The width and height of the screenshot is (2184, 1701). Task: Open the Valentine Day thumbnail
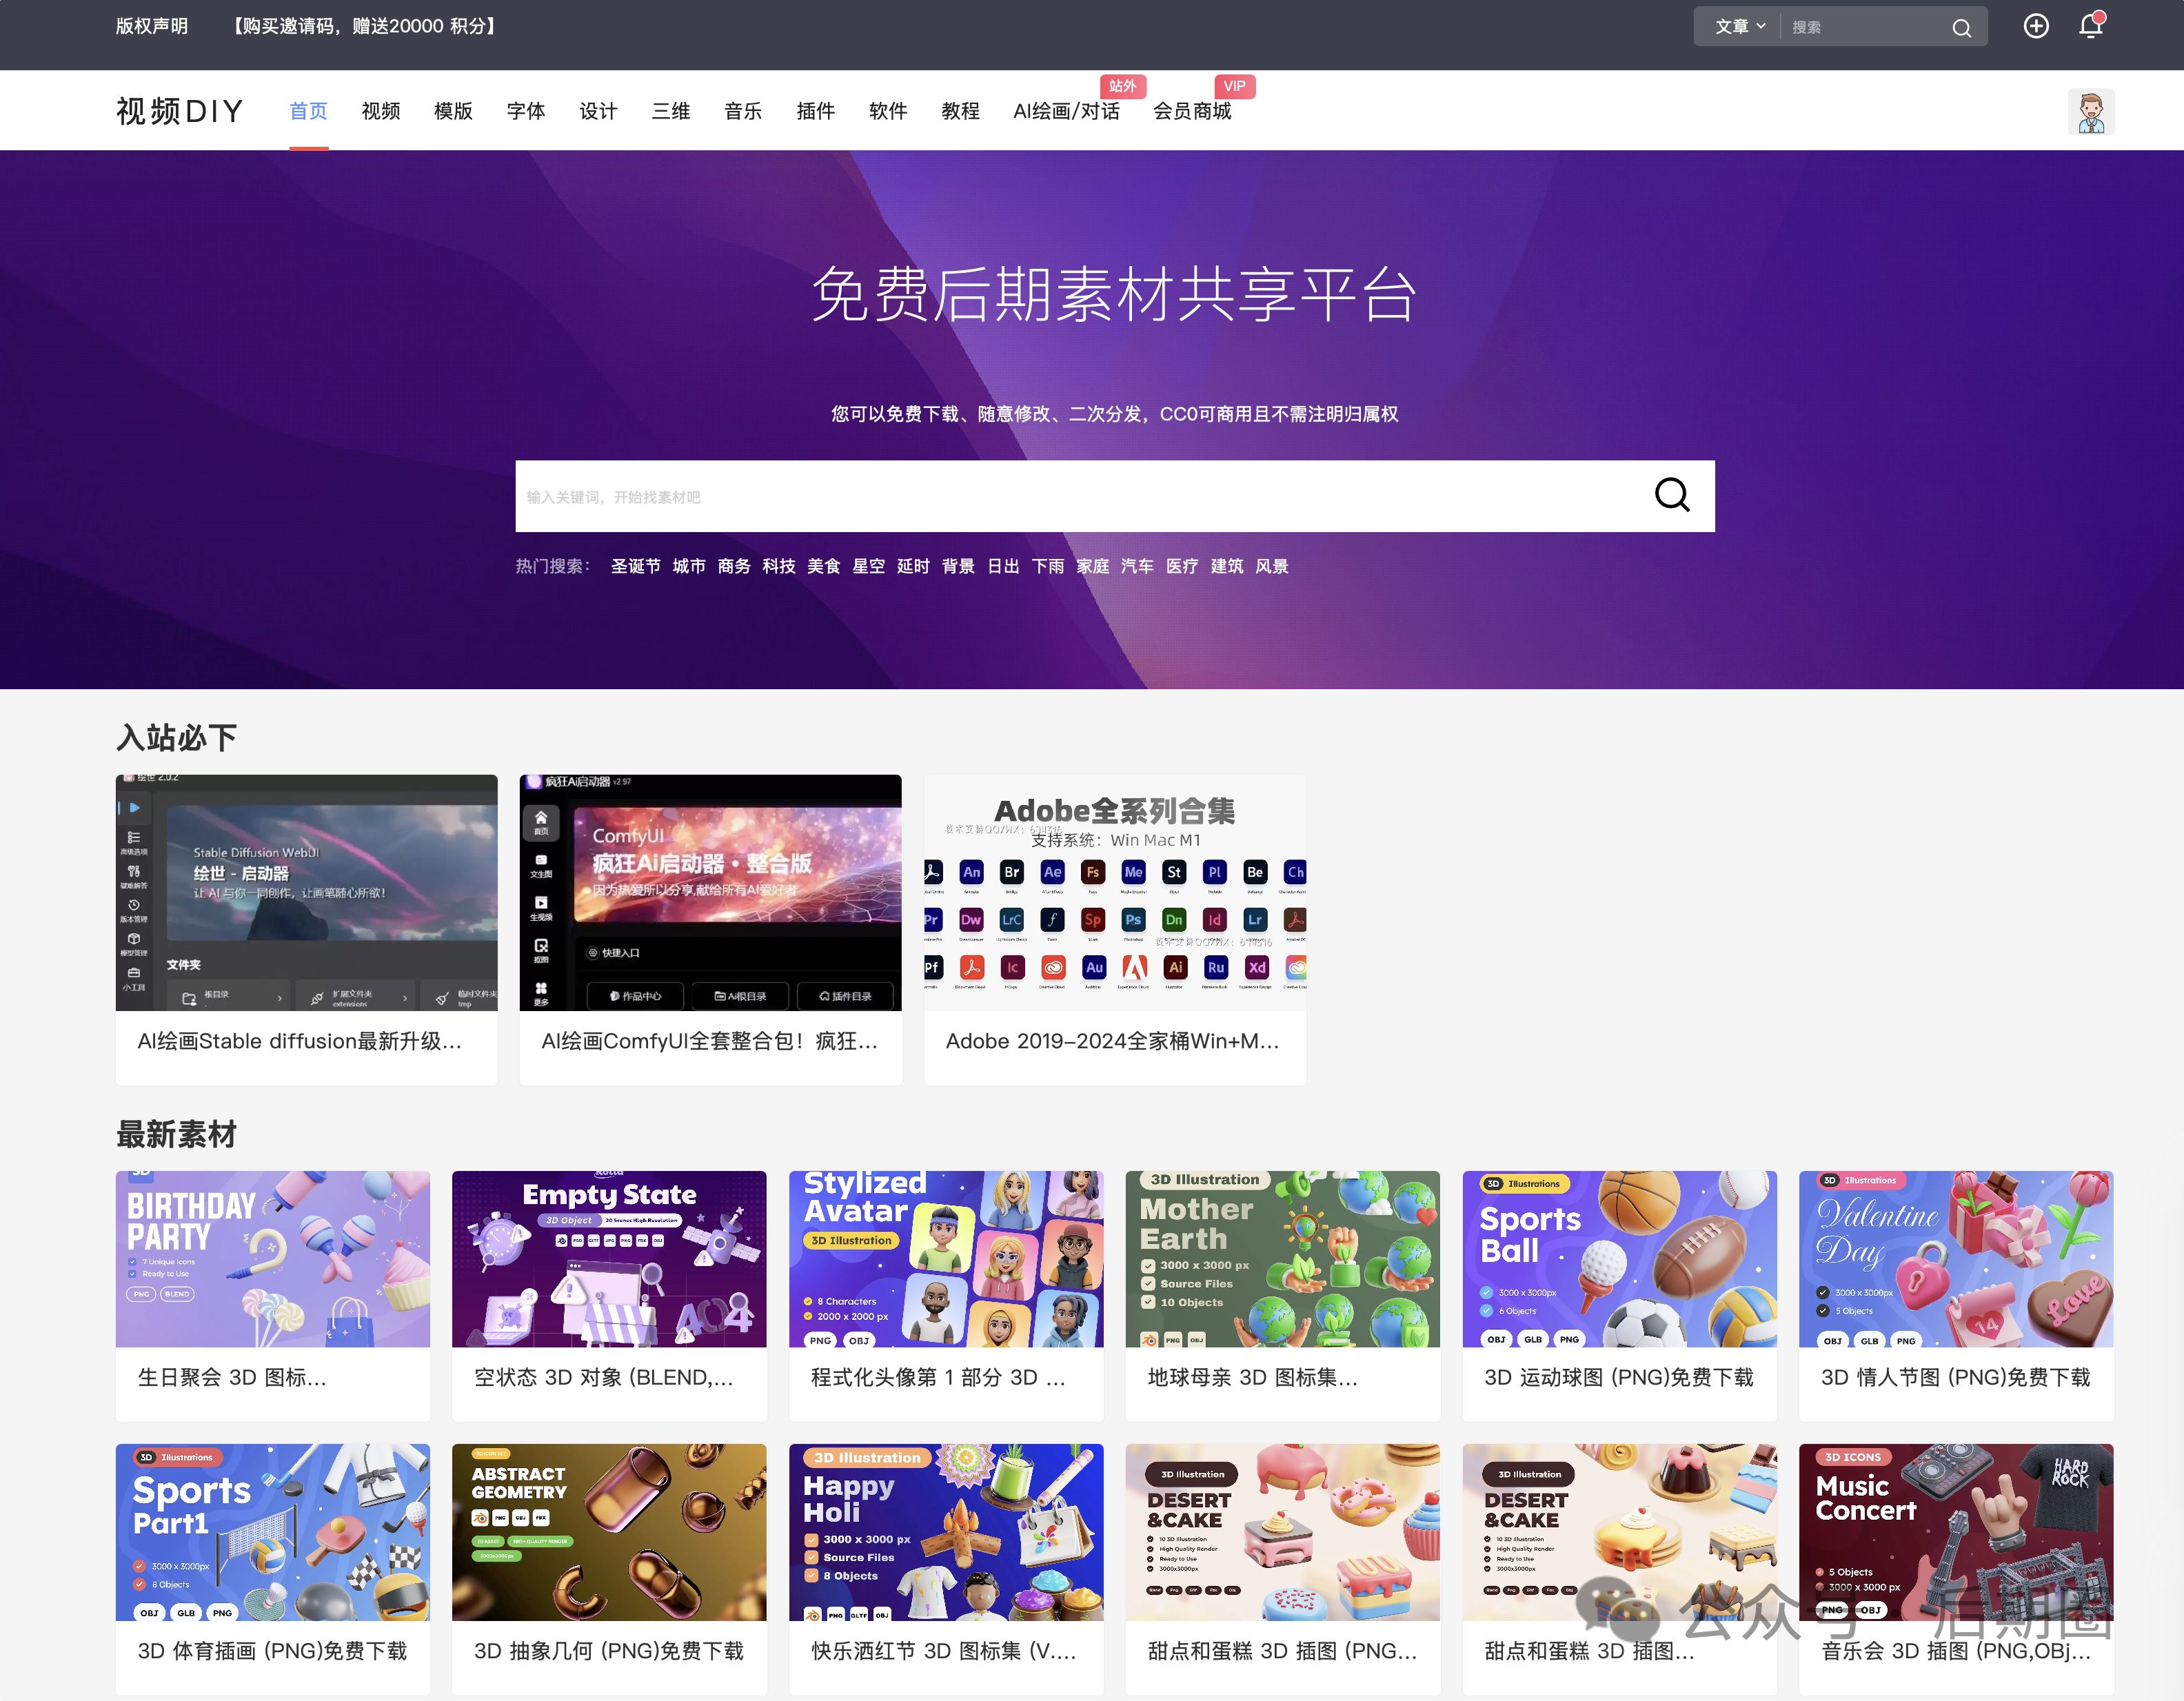click(1956, 1259)
